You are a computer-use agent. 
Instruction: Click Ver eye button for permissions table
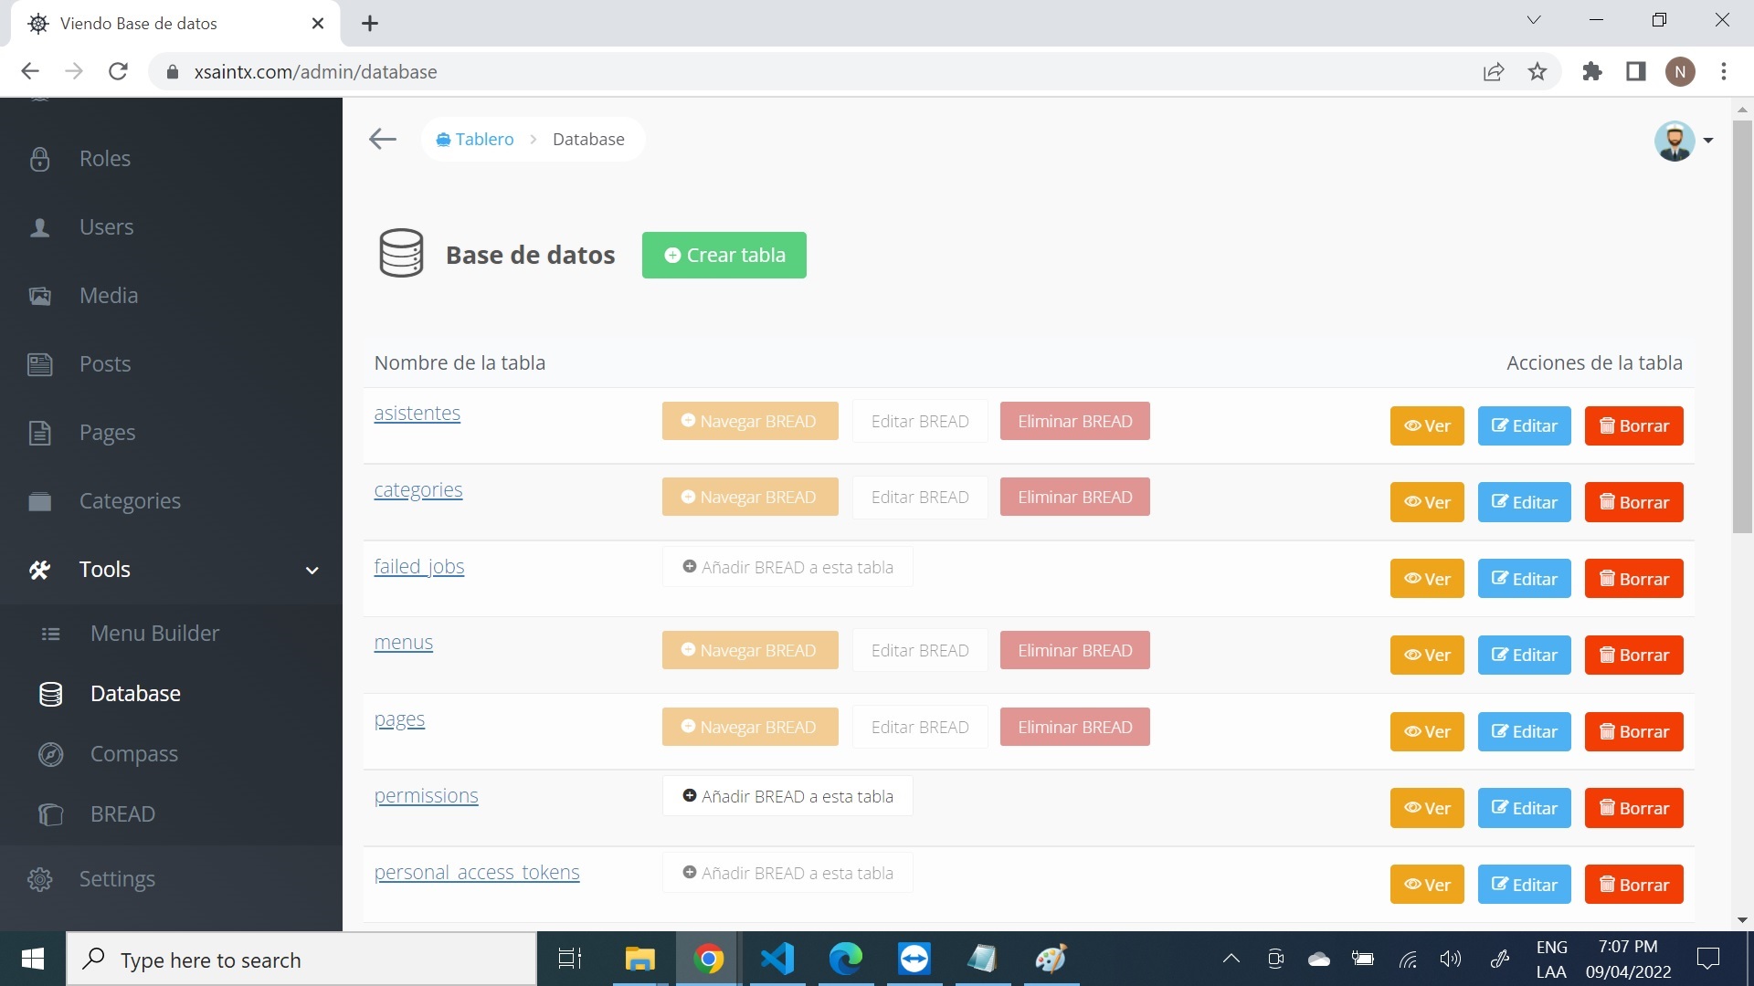tap(1426, 809)
